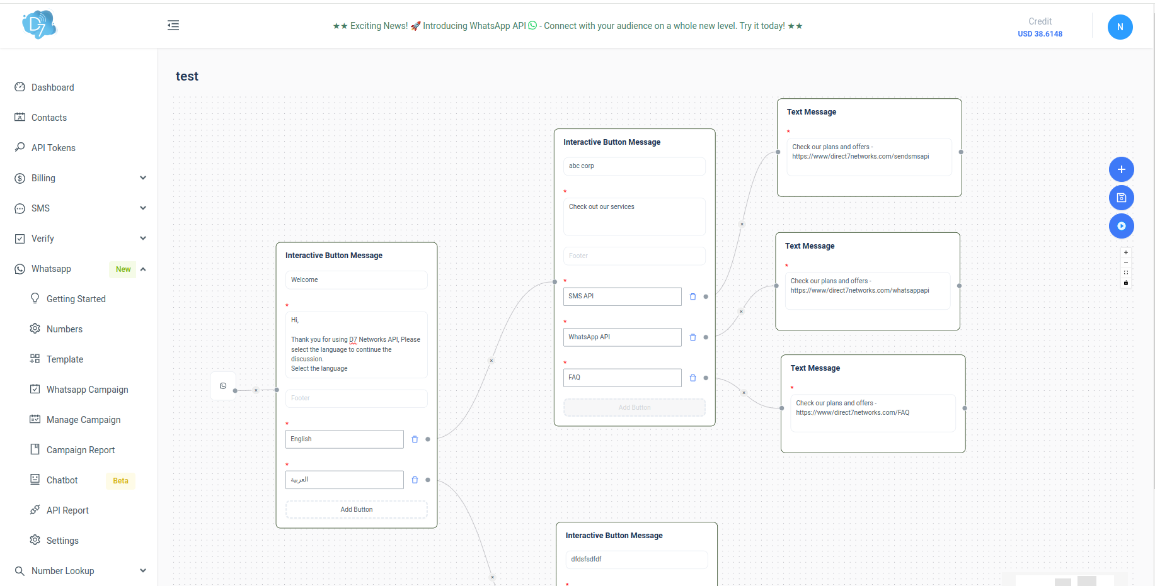Click Add Button in Welcome message node
Screen dimensions: 1155x586
(x=357, y=510)
